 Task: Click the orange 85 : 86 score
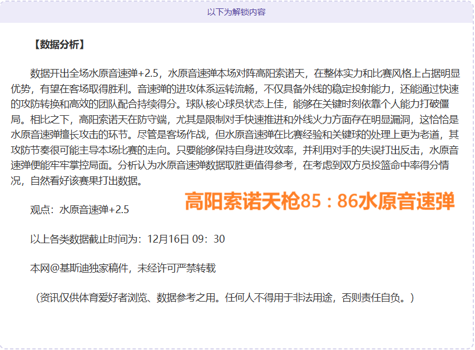pyautogui.click(x=329, y=201)
